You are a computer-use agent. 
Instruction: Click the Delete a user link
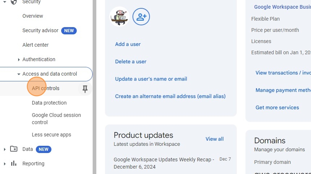click(131, 61)
